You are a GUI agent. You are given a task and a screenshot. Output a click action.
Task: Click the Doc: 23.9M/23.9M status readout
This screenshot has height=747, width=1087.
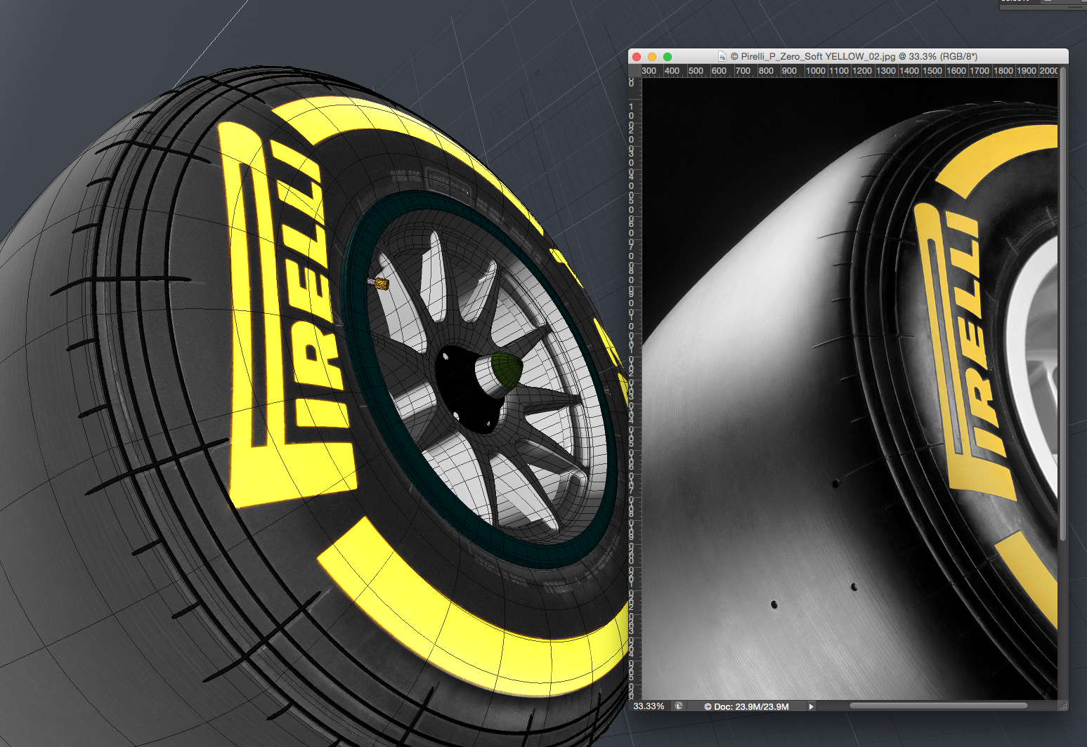coord(746,706)
